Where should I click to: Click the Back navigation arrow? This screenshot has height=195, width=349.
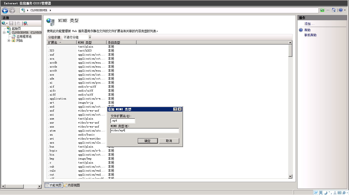click(5, 10)
